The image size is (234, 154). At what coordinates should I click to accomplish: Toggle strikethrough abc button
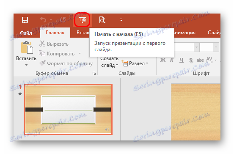pyautogui.click(x=200, y=60)
